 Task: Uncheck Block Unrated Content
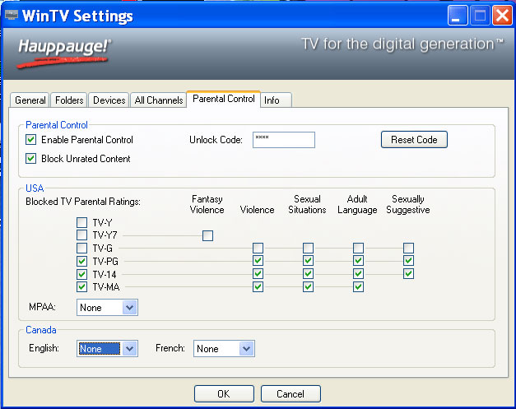(x=31, y=159)
